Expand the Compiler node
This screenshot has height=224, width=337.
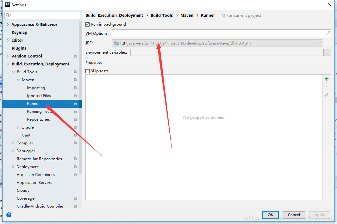(x=13, y=143)
